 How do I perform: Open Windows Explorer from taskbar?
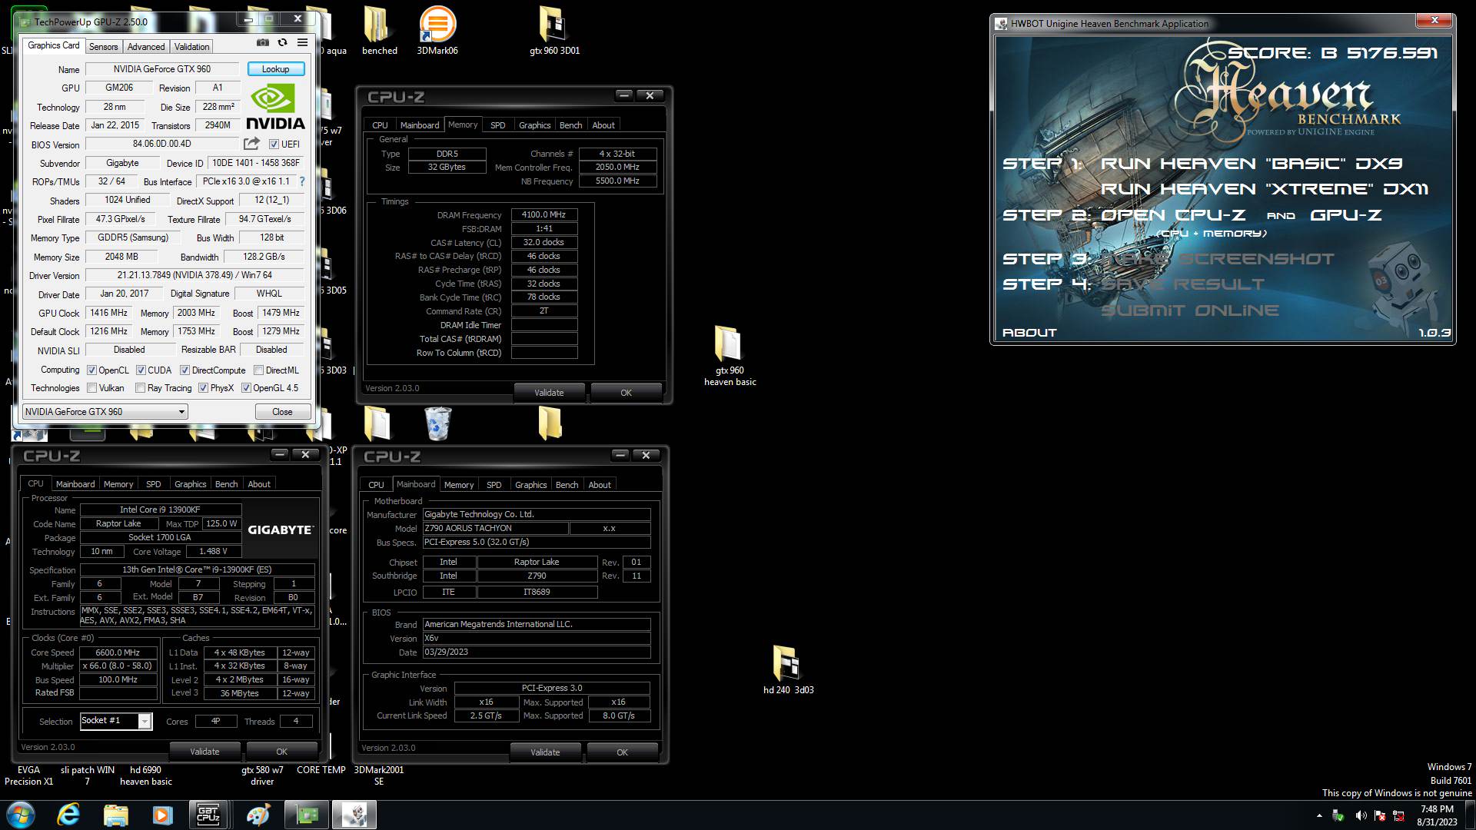[115, 815]
